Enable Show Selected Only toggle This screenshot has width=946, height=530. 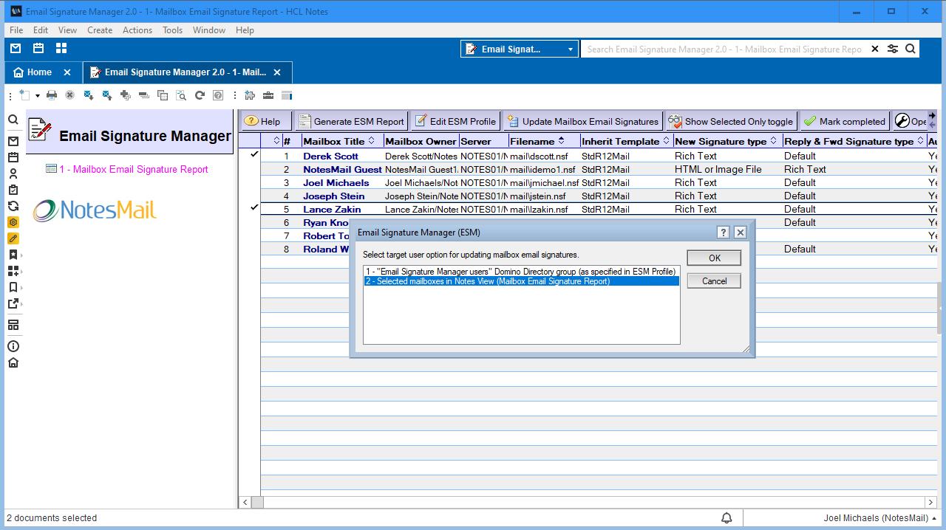pos(730,121)
